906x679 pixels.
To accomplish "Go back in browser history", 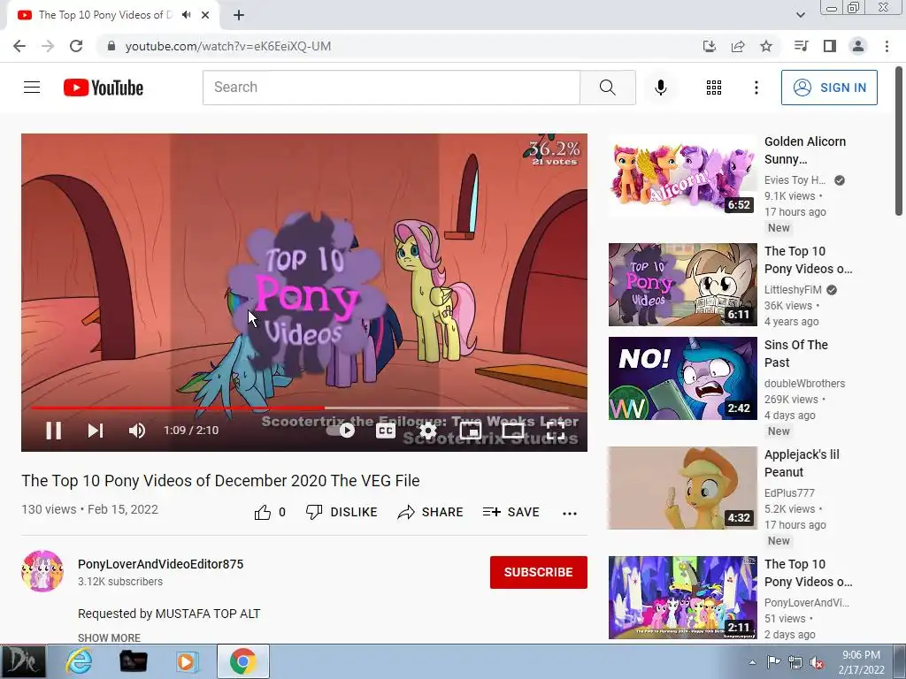I will click(19, 46).
